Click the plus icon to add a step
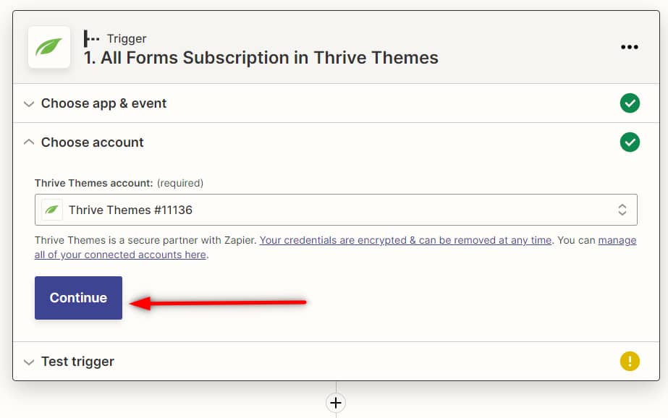This screenshot has width=668, height=418. click(336, 403)
